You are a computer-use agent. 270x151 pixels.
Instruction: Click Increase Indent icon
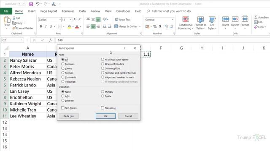pyautogui.click(x=110, y=26)
